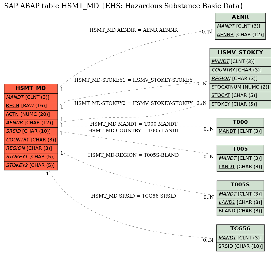
Task: Open the T005 table header
Action: (x=240, y=149)
